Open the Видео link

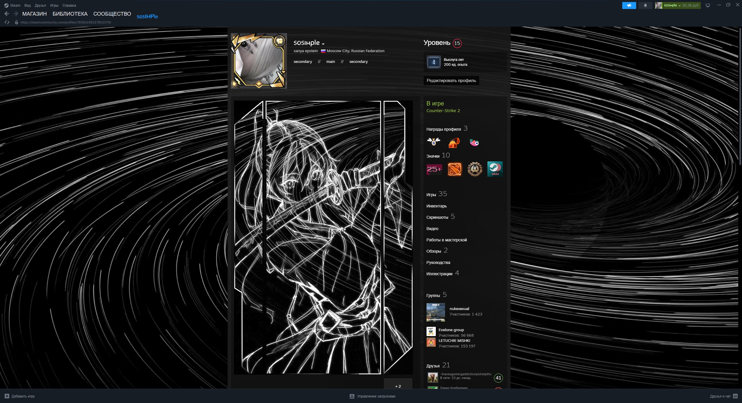432,229
